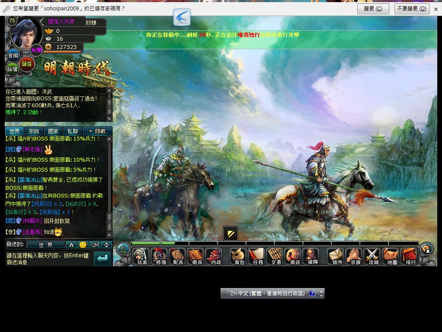This screenshot has width=442, height=332.
Task: Collapse chat with the 隱藏 dropdown
Action: (97, 131)
